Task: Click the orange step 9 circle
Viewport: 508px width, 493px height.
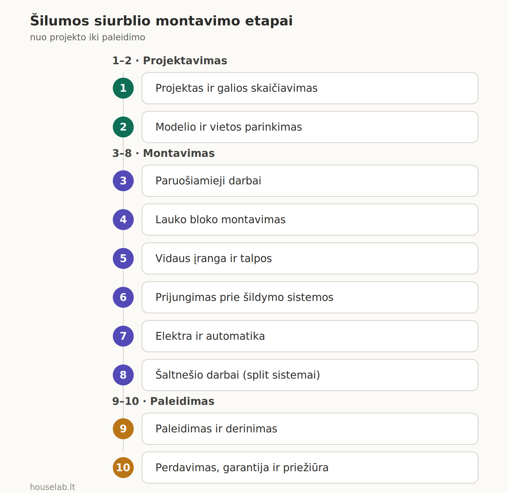Action: pyautogui.click(x=123, y=429)
